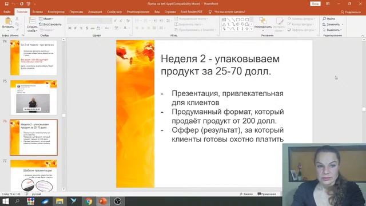Switch to the Вид ribbon tab

point(157,11)
